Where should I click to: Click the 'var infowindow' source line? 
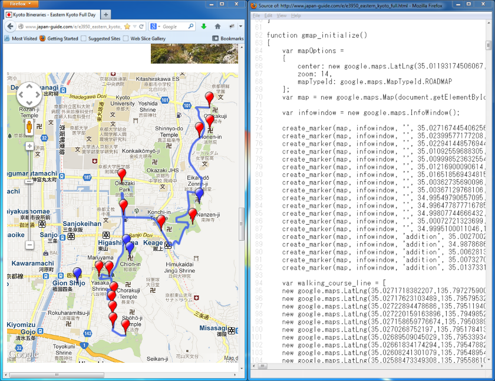(x=371, y=113)
